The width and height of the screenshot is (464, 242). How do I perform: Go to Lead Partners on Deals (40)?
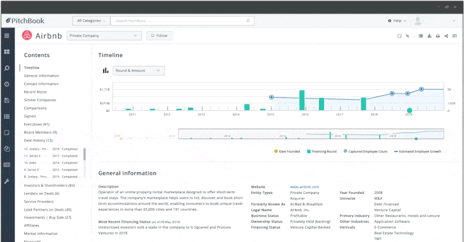[x=48, y=210]
